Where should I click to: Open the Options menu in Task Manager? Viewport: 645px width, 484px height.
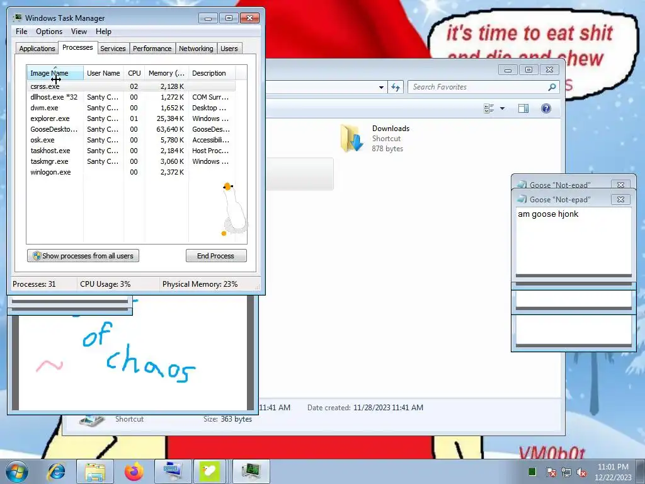tap(49, 32)
